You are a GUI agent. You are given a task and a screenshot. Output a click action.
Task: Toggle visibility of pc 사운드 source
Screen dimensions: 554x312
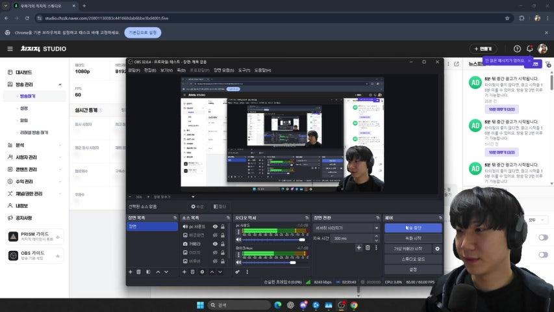click(215, 227)
